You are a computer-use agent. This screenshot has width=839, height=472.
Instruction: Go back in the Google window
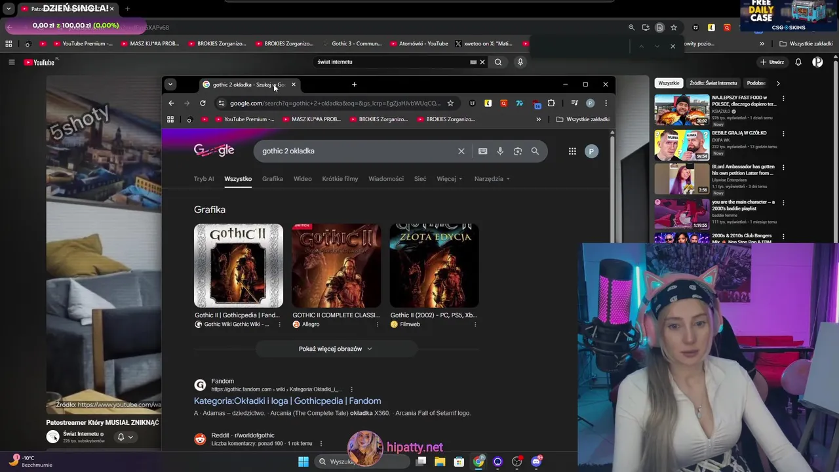tap(171, 103)
